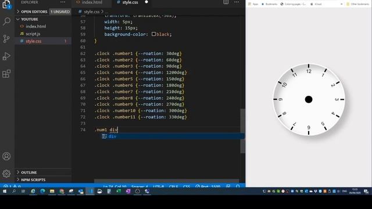Open the Bookmarks item in bookmarks bar
Image resolution: width=372 pixels, height=209 pixels.
[x=269, y=4]
